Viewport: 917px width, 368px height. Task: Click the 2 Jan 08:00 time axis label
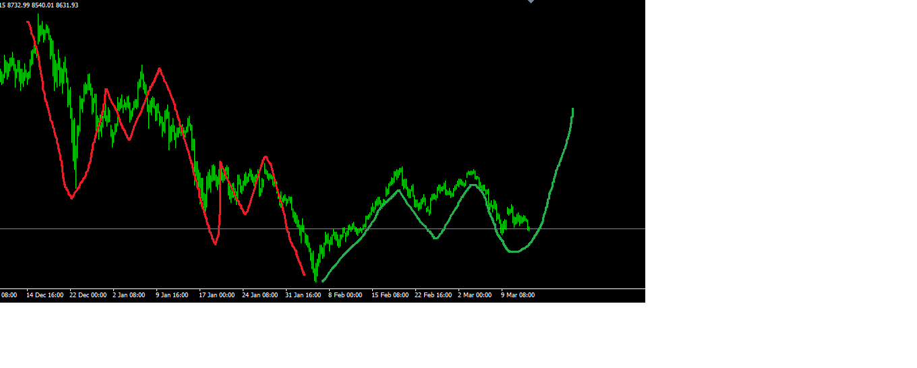129,295
